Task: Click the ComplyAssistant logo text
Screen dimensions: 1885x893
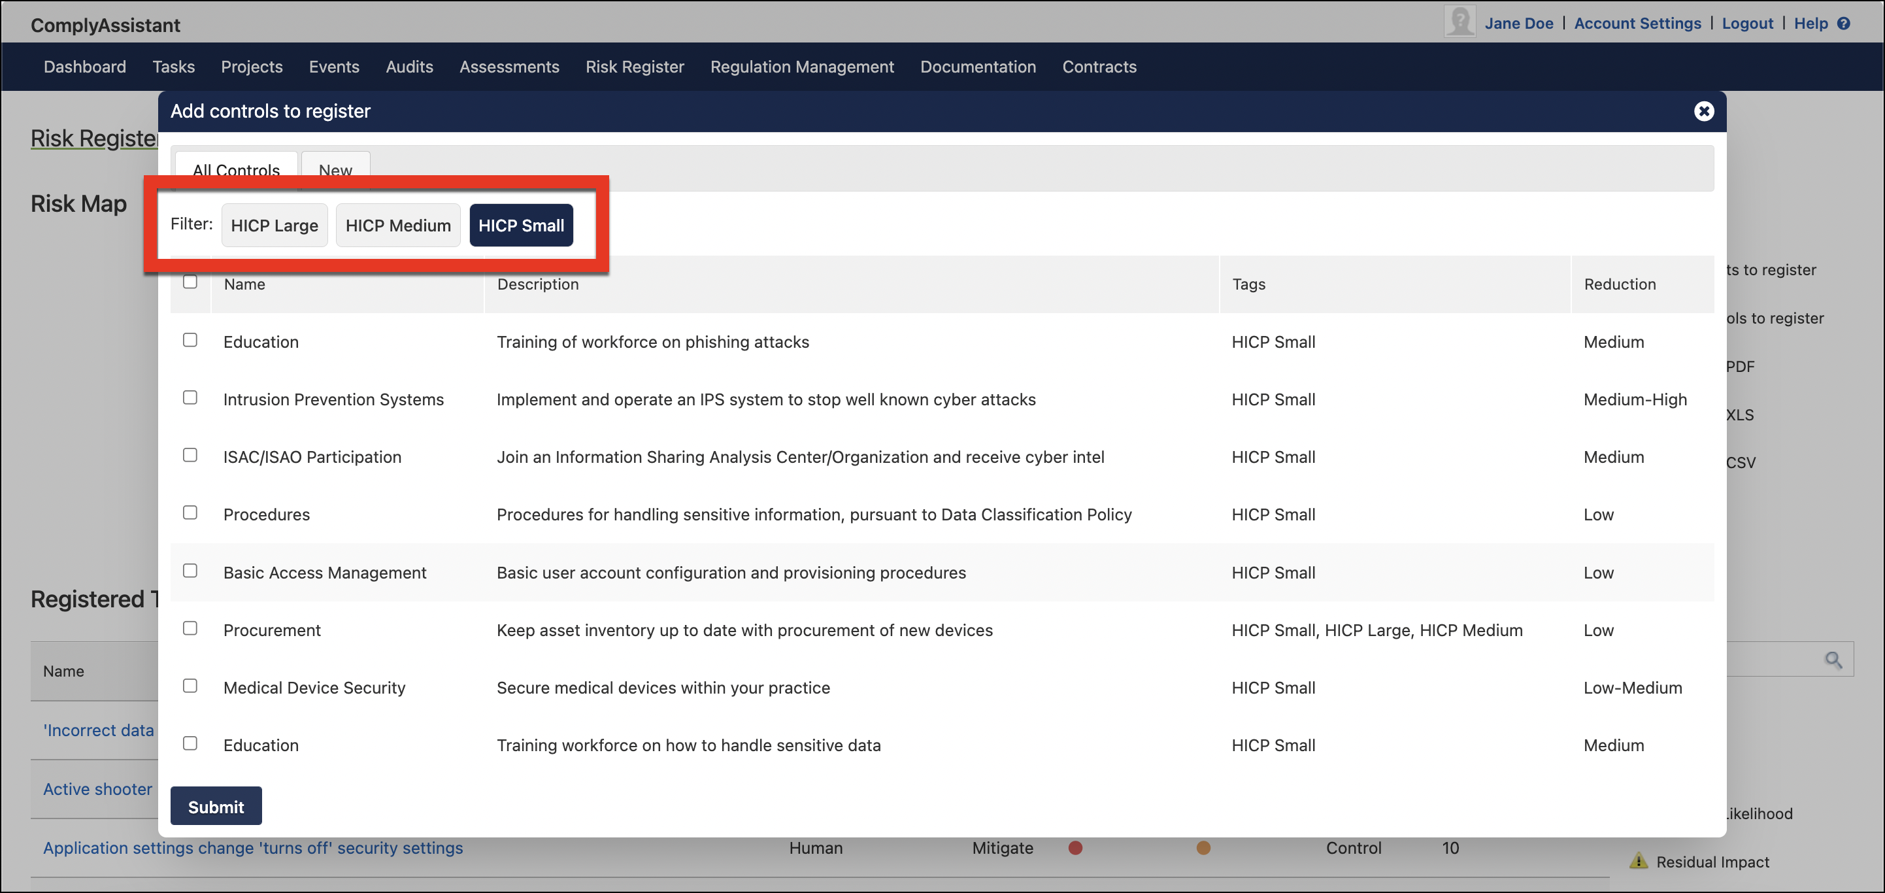Action: point(105,25)
